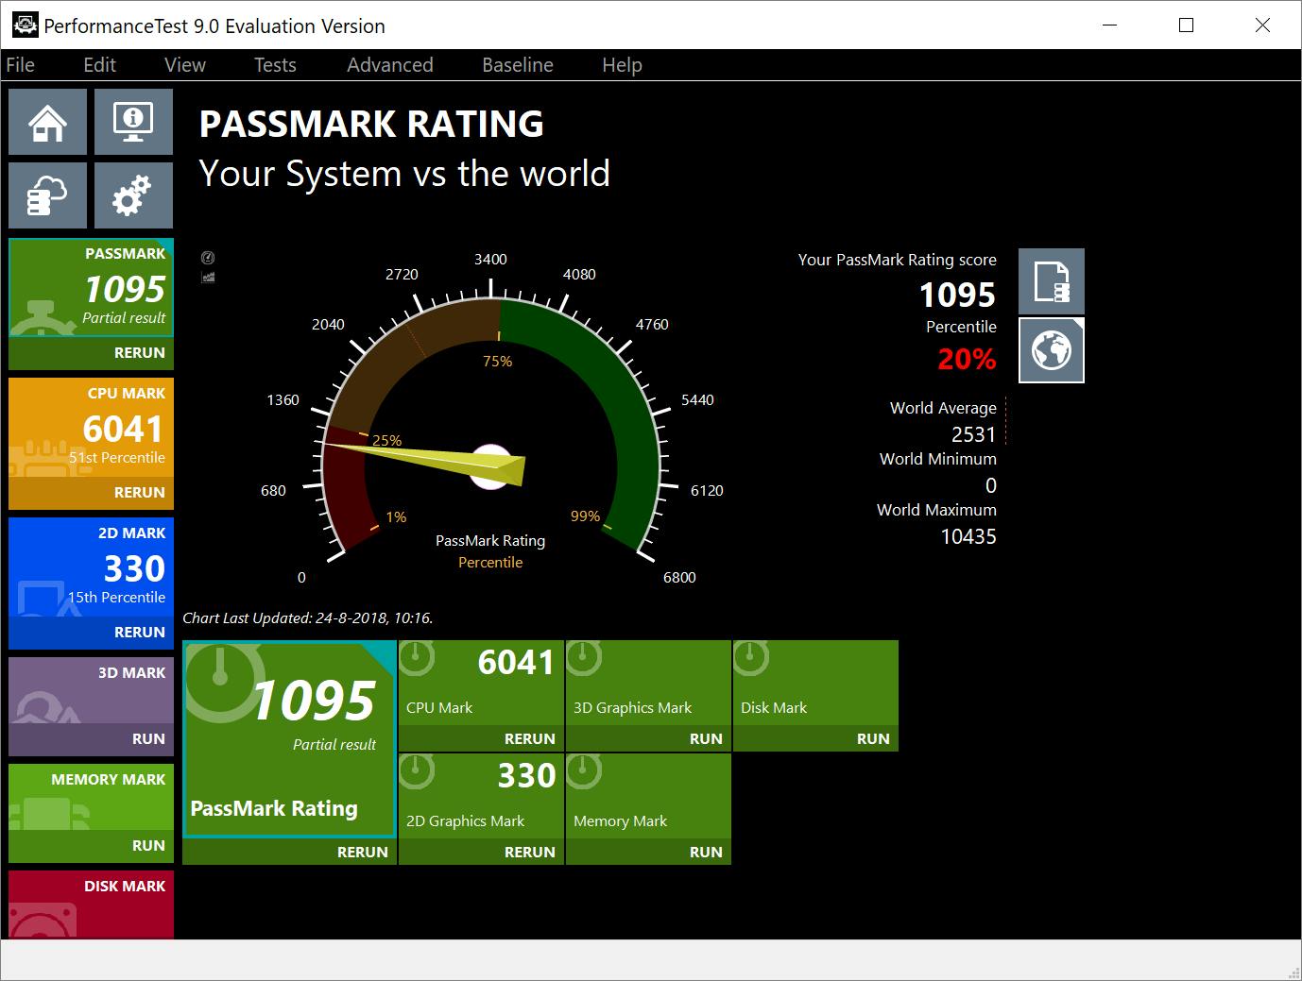The width and height of the screenshot is (1302, 981).
Task: Click RUN below the Disk Mark tile
Action: (x=815, y=738)
